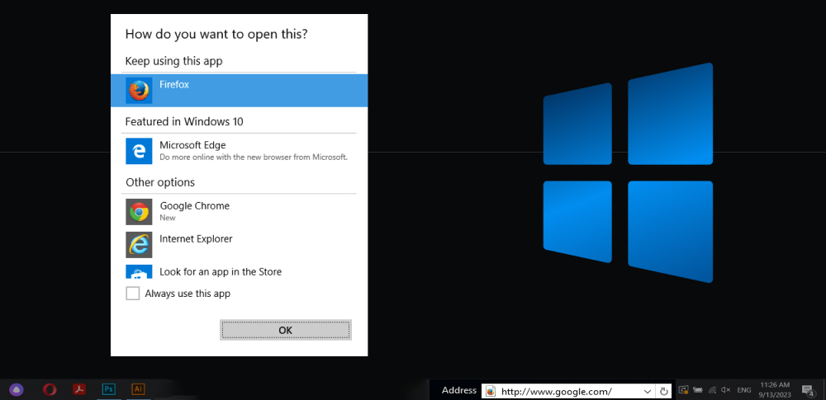Click the muted speaker volume icon
Screen dimensions: 826x400
point(725,390)
